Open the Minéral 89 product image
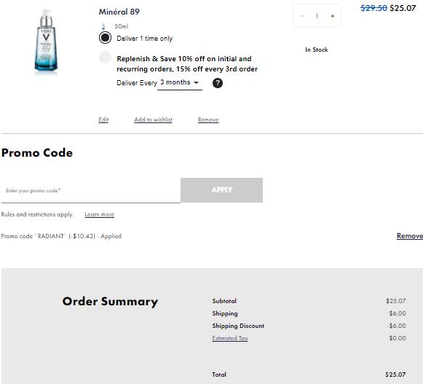 click(46, 40)
